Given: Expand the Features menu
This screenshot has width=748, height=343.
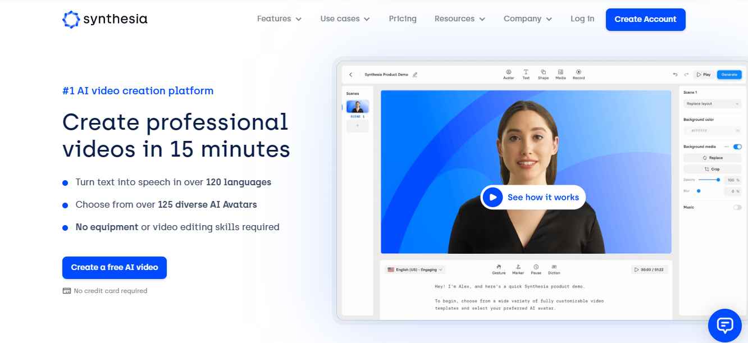Looking at the screenshot, I should click(x=279, y=19).
